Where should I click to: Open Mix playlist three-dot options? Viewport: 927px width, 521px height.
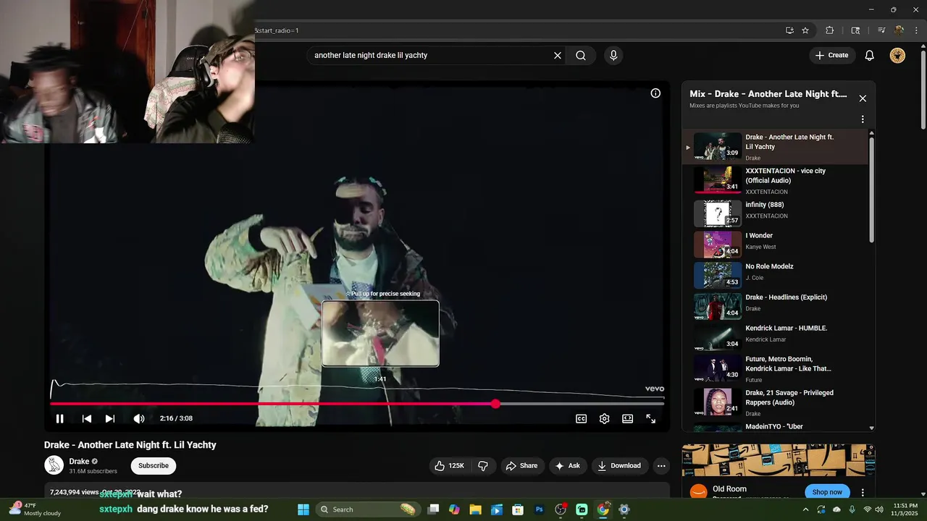click(863, 119)
